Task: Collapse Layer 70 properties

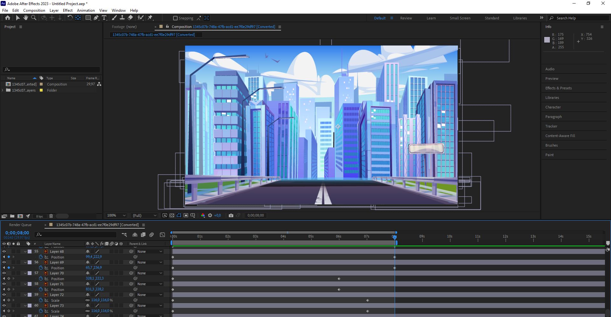Action: point(25,273)
